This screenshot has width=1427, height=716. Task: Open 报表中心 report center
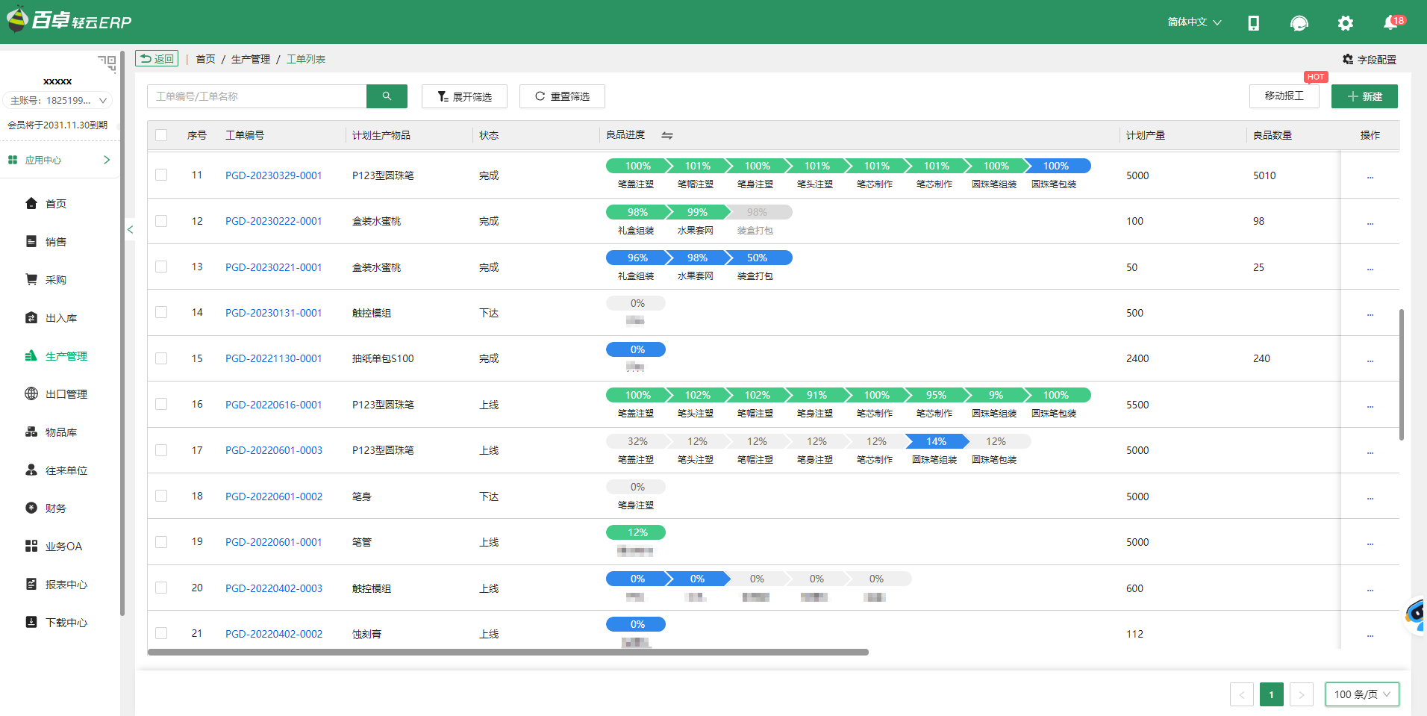coord(66,585)
